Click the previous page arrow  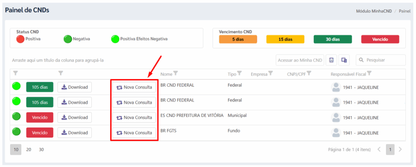(379, 150)
